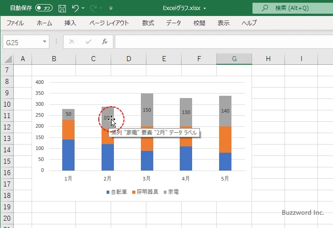Open the Redo history dropdown arrow
333x228 pixels.
coord(101,8)
